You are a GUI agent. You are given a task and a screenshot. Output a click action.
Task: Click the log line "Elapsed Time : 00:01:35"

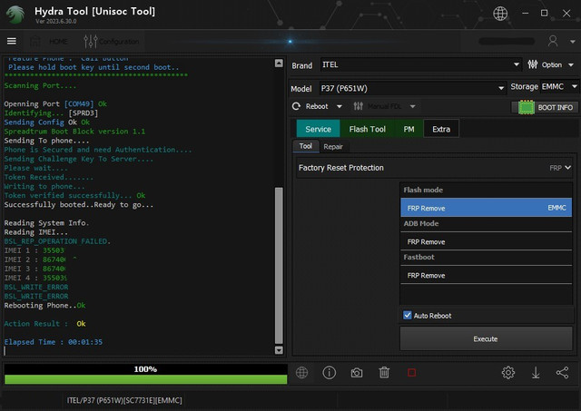click(54, 342)
